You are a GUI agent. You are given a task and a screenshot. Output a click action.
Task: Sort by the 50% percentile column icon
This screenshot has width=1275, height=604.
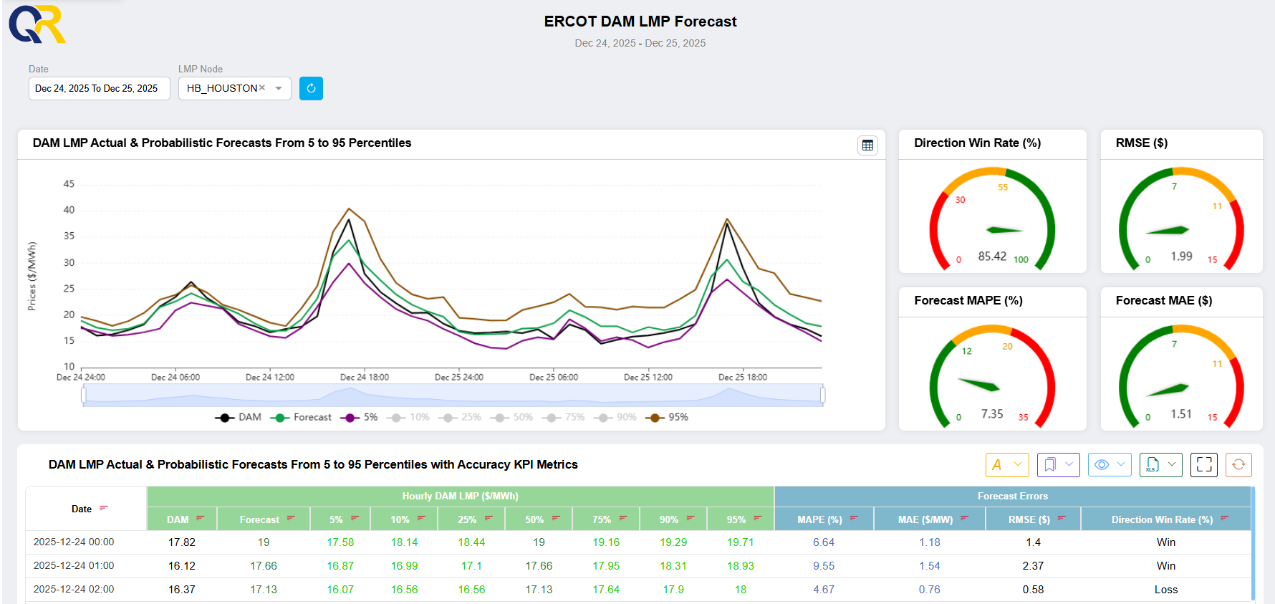point(557,518)
